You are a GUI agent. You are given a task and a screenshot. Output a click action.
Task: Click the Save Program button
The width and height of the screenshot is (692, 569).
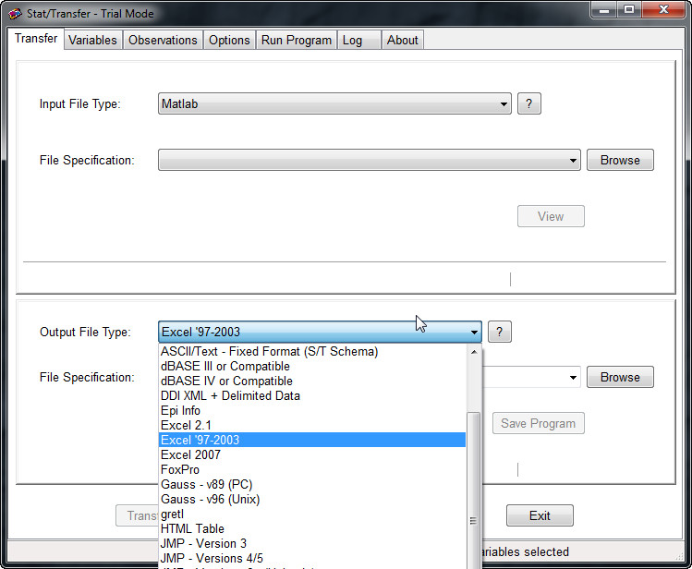539,423
